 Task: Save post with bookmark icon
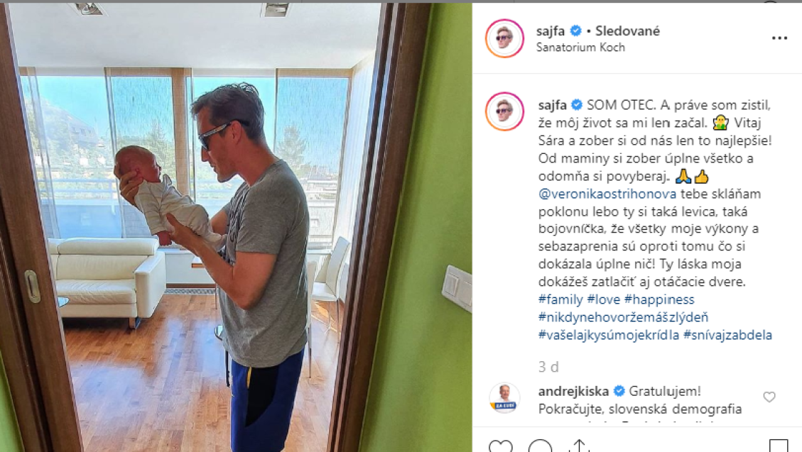tap(779, 446)
